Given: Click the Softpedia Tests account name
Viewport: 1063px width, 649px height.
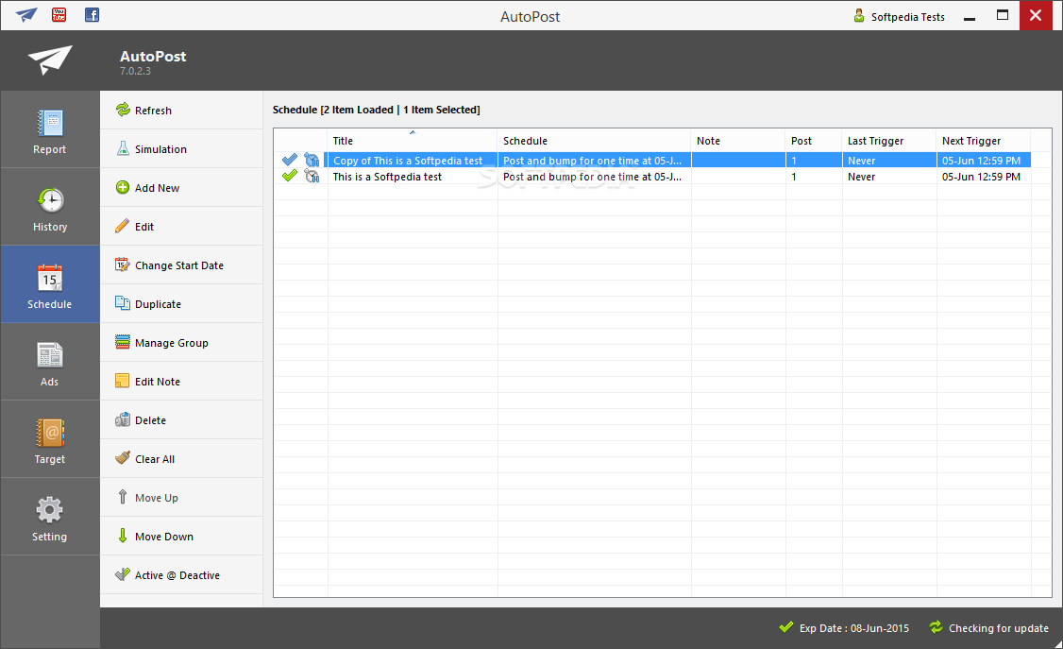Looking at the screenshot, I should coord(908,17).
